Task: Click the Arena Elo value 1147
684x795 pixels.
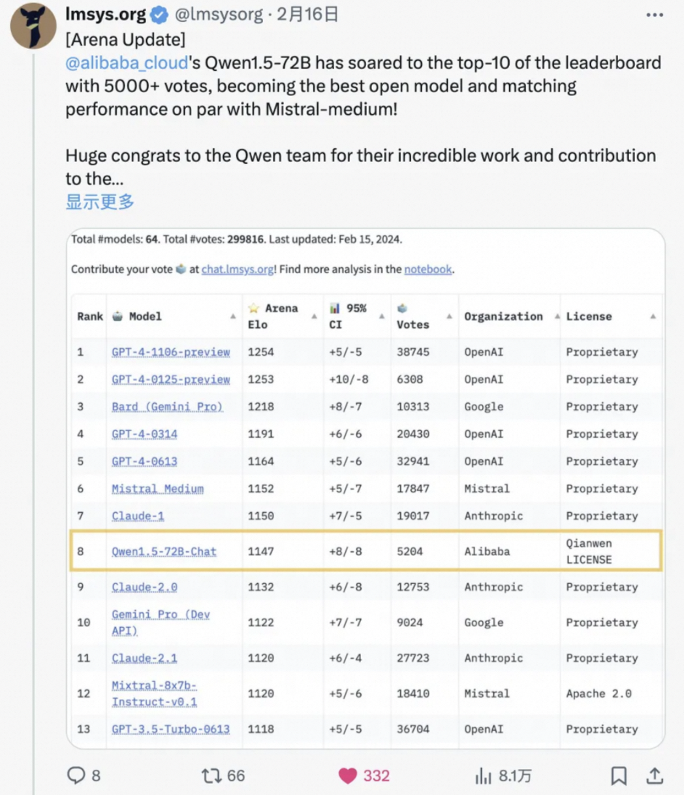Action: click(261, 551)
